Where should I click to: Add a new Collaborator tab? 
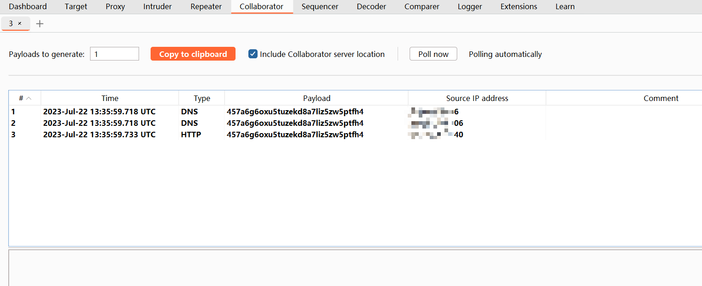click(40, 24)
